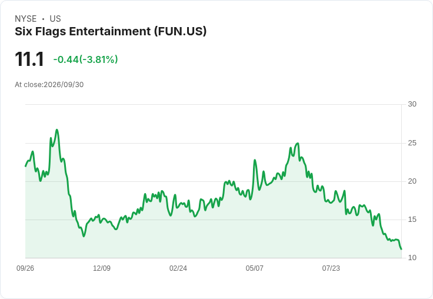This screenshot has height=299, width=433.
Task: Click the US market label
Action: coord(55,19)
